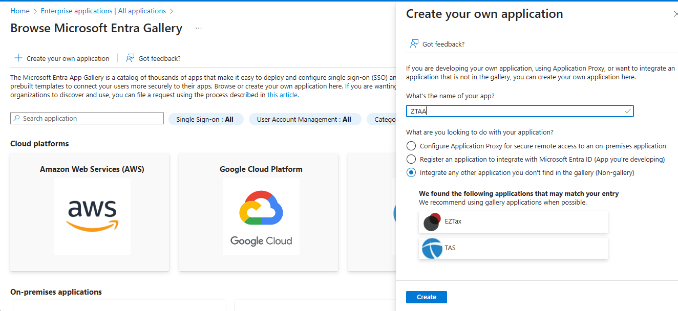Click the On-premises applications heading
The image size is (678, 311).
[x=56, y=292]
